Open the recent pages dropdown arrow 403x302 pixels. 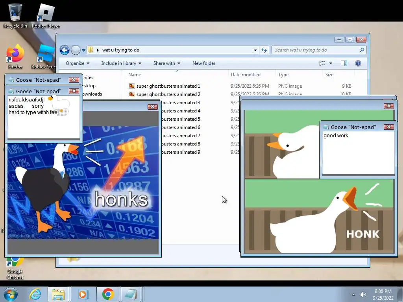pyautogui.click(x=83, y=50)
